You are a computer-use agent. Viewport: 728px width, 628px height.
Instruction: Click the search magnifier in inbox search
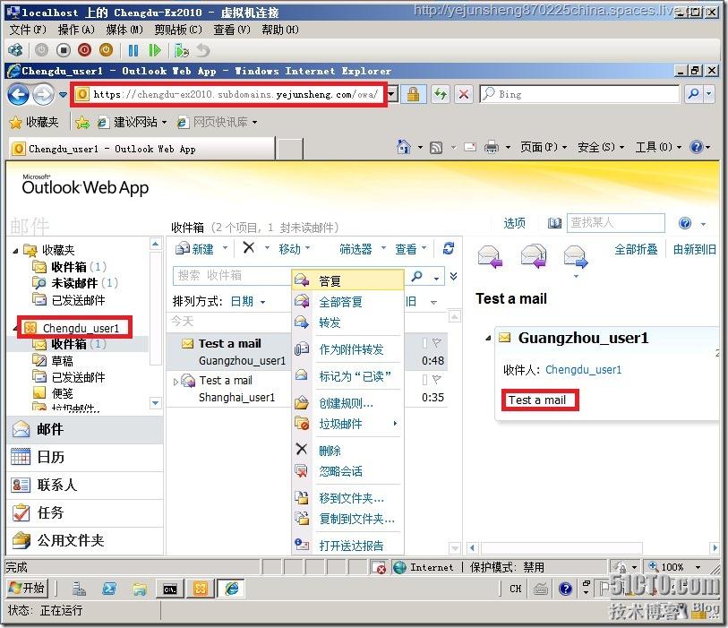click(417, 275)
